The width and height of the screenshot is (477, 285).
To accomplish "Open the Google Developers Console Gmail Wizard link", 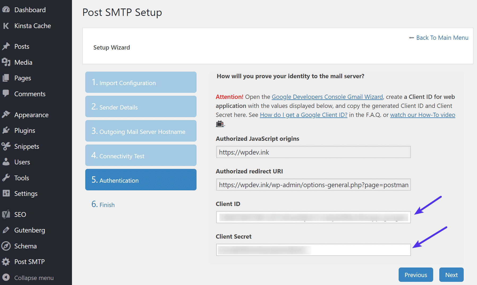I will [x=327, y=97].
